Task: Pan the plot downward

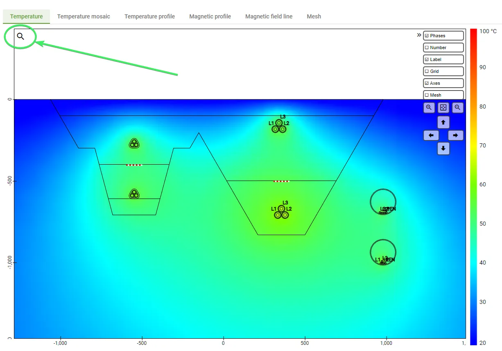Action: [443, 149]
